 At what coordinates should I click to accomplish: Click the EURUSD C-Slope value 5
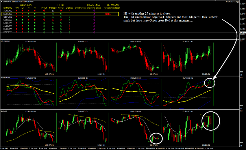tap(69, 14)
